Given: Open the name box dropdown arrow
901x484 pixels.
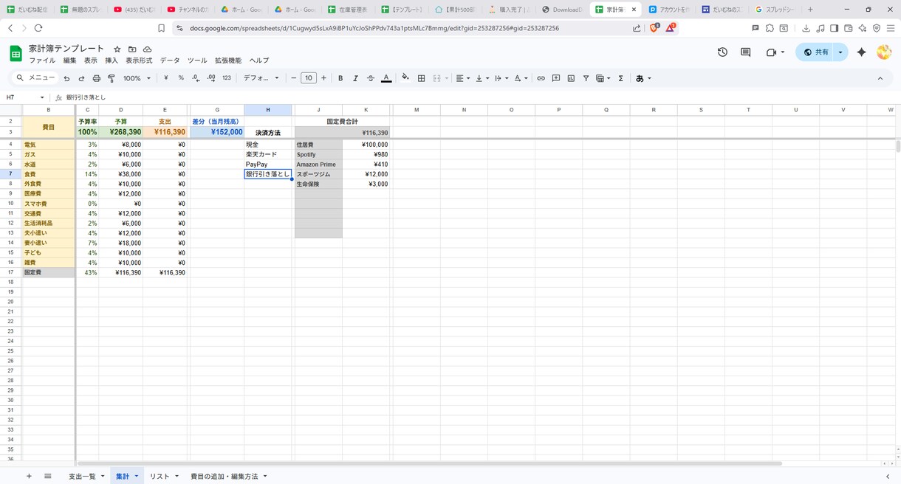Looking at the screenshot, I should [42, 97].
